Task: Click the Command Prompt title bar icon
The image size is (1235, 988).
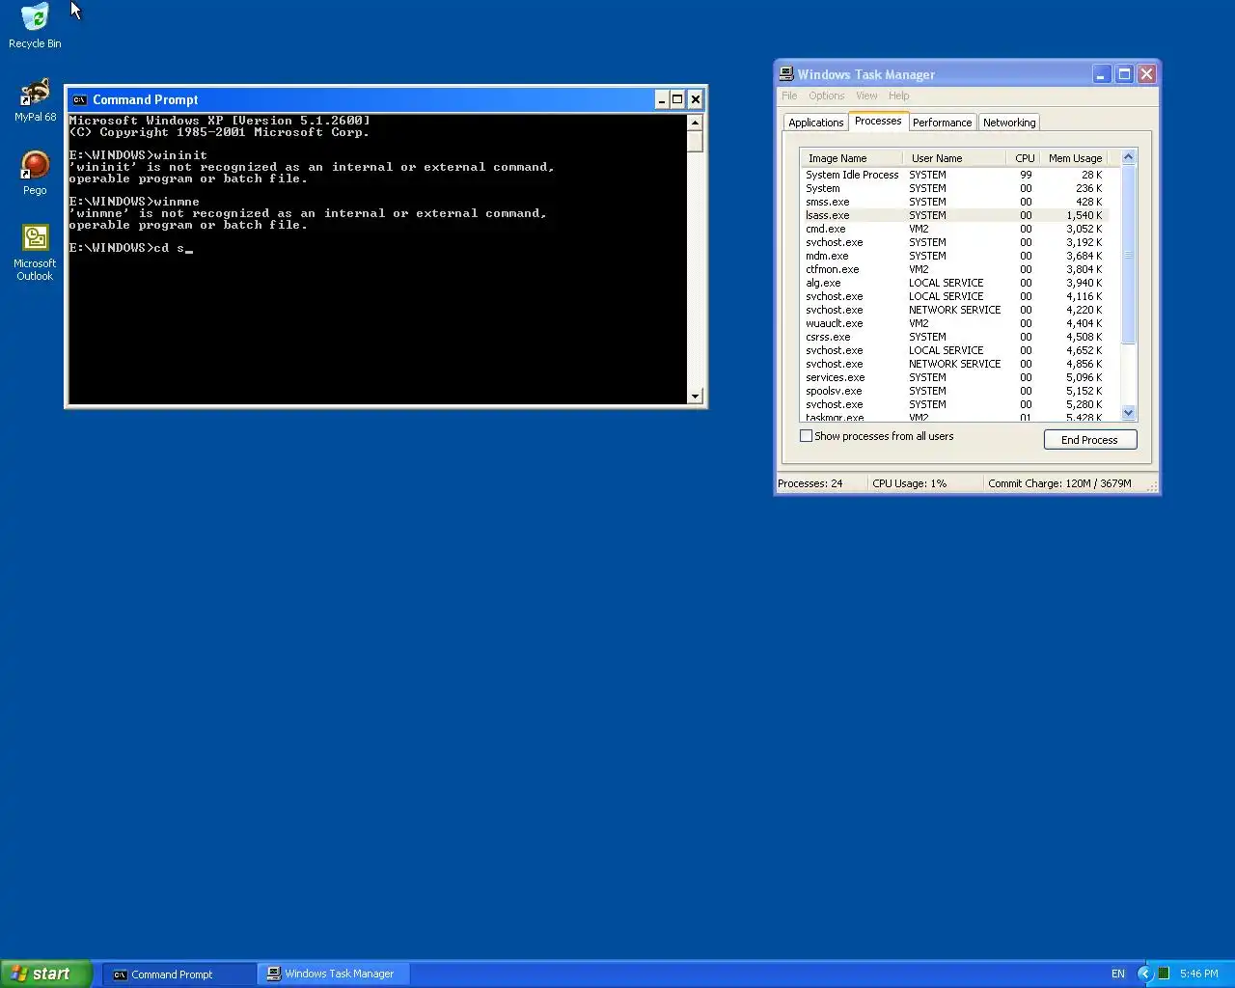Action: 79,99
